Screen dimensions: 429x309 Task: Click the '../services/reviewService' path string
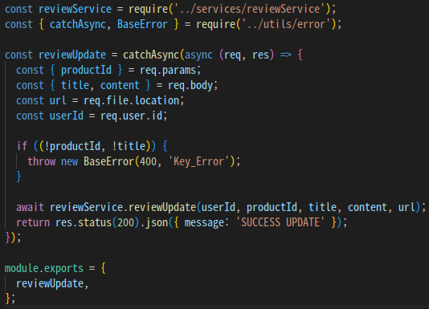pos(250,9)
